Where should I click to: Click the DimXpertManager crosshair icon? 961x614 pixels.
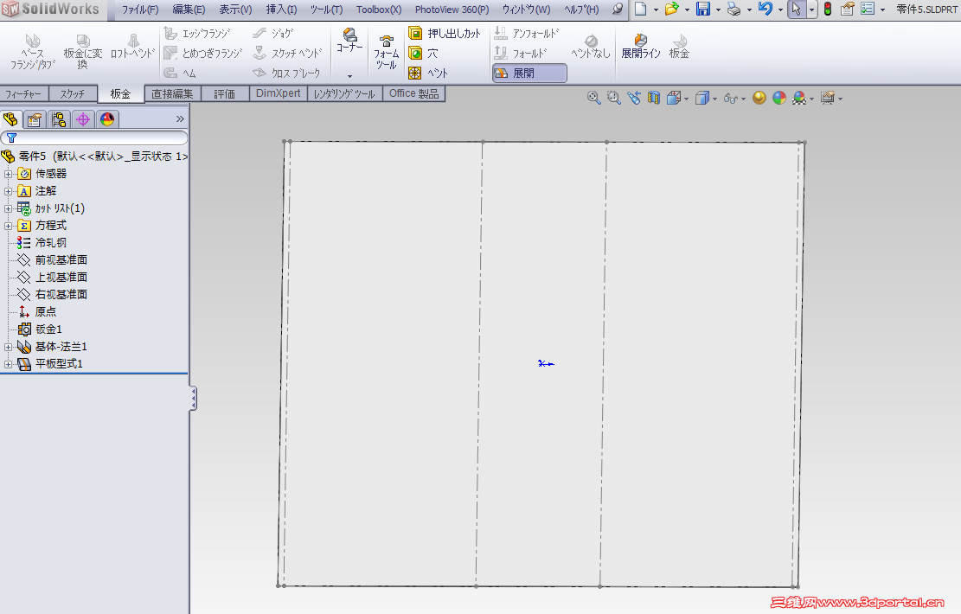[83, 119]
